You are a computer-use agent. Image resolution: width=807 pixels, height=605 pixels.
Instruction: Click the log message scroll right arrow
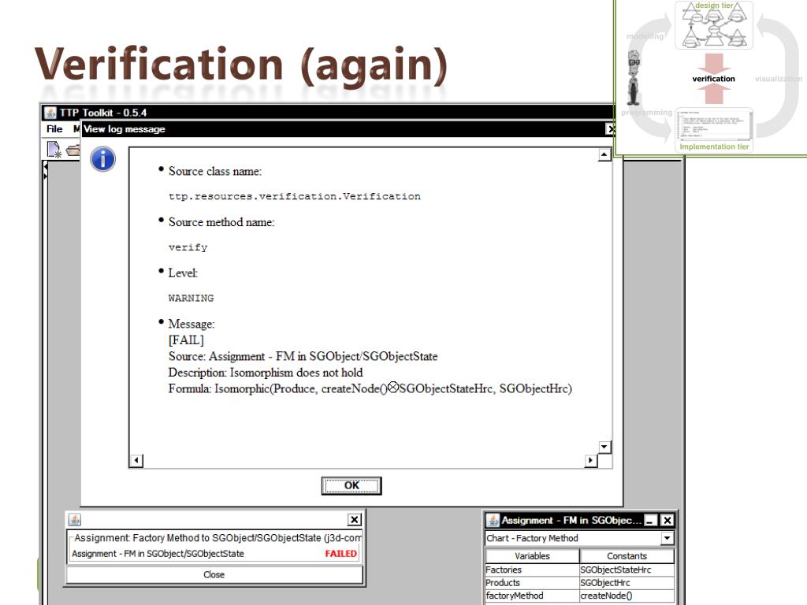click(591, 460)
